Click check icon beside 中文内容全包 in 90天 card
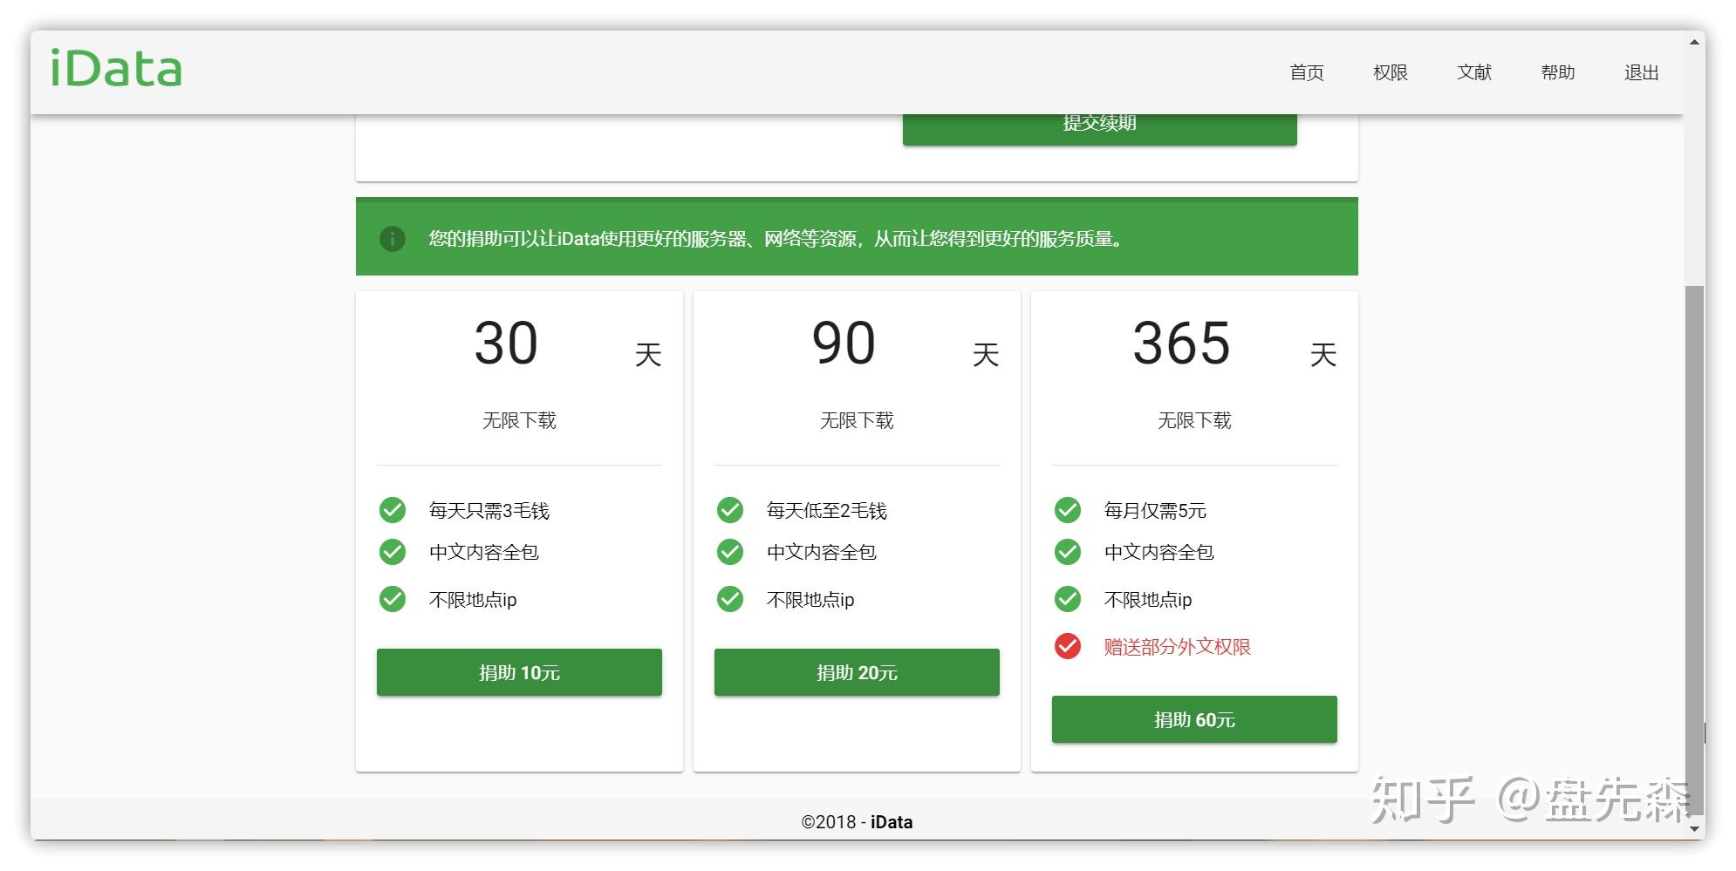 (730, 552)
